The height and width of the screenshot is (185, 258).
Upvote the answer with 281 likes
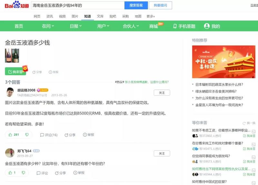pyautogui.click(x=10, y=135)
